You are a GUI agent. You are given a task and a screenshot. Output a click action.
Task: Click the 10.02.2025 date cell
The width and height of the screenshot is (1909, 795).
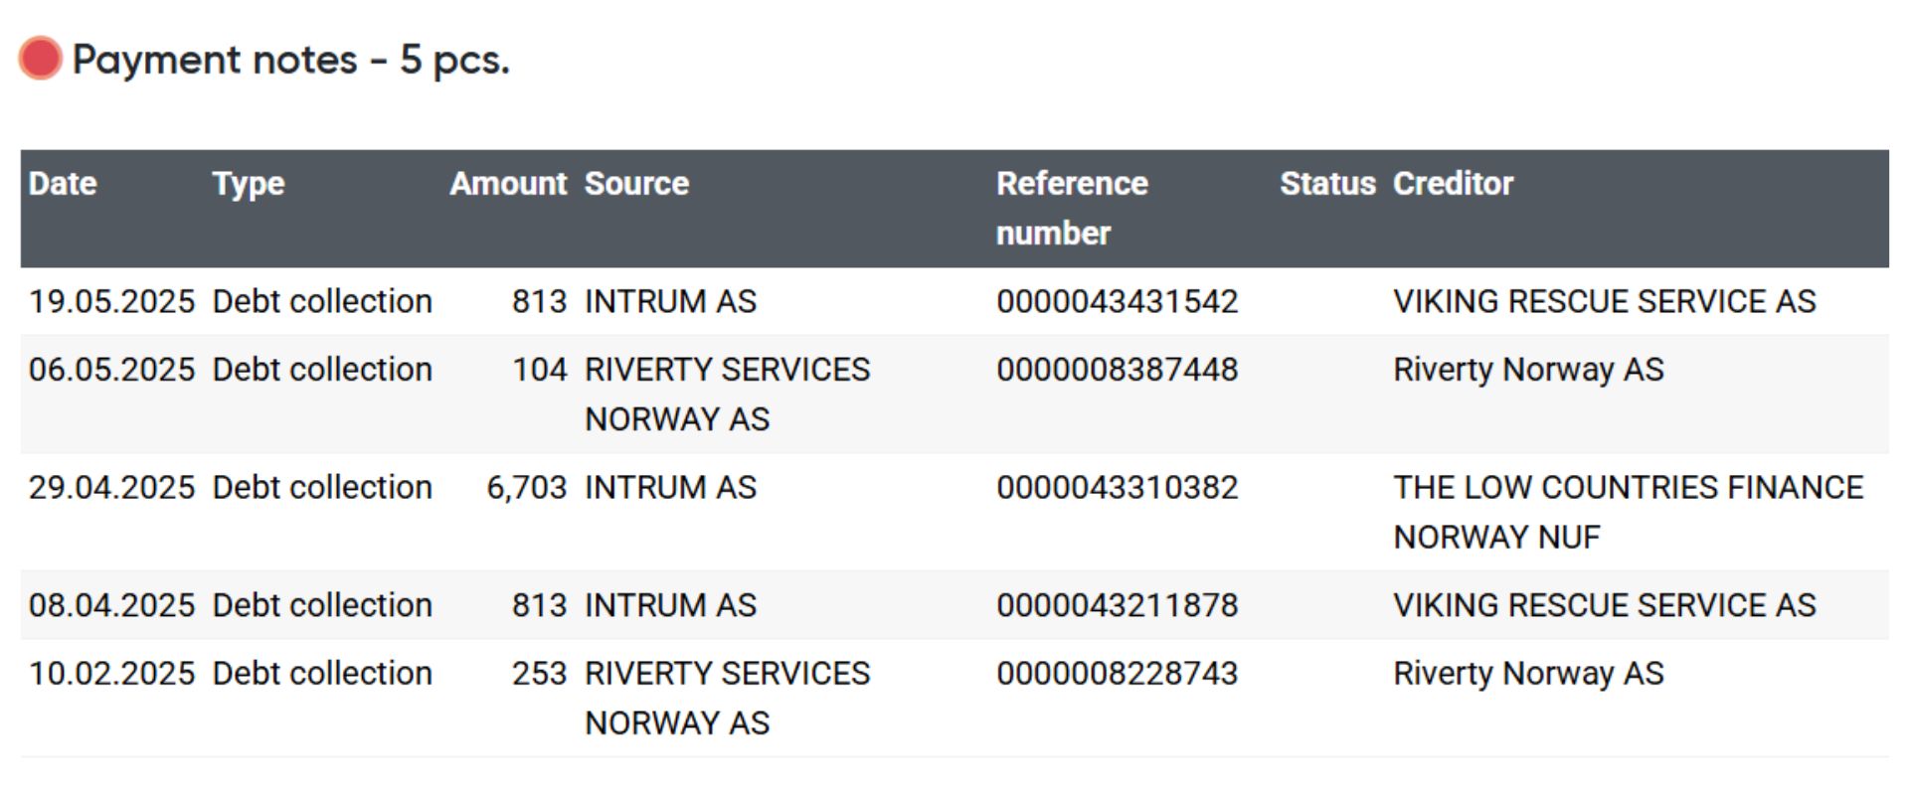pos(111,674)
